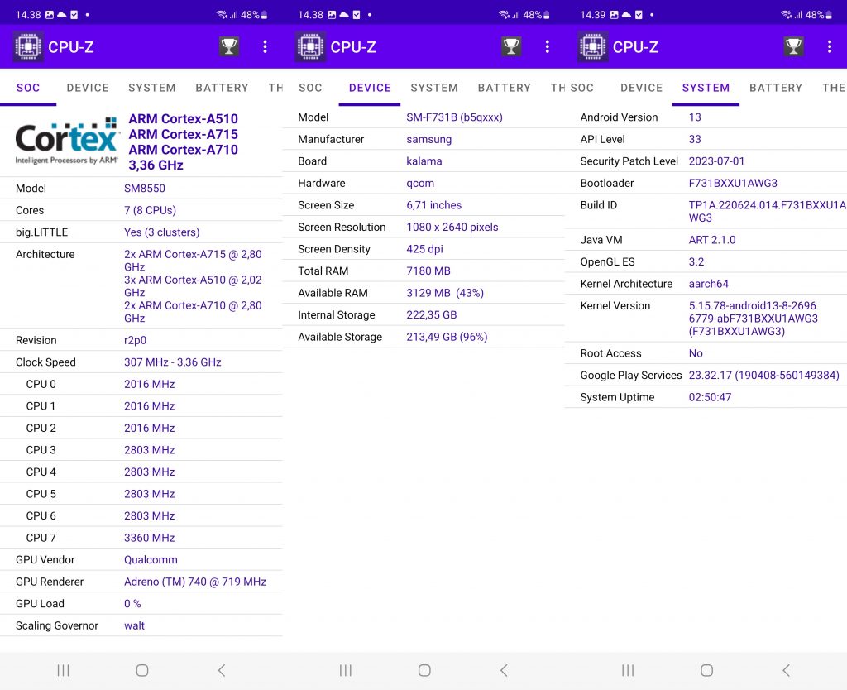847x690 pixels.
Task: Switch to DEVICE tab in the left screen
Action: pos(88,88)
